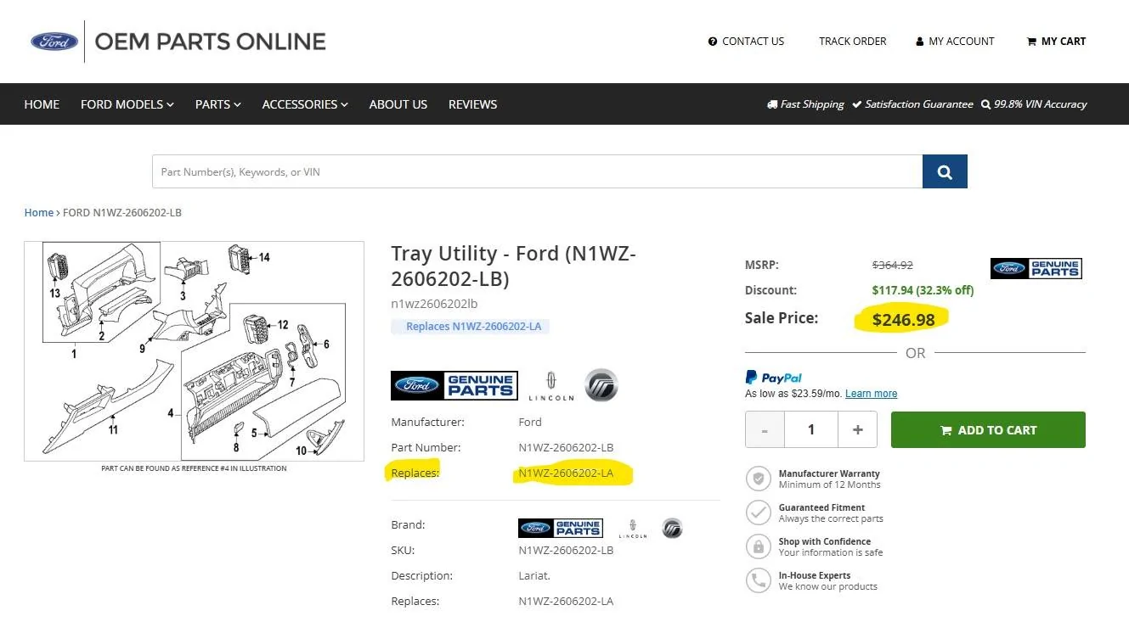Screen dimensions: 1129x633
Task: Go to the HOME nav item
Action: tap(42, 104)
